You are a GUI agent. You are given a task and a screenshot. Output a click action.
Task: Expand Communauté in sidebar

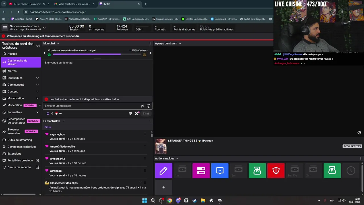(x=38, y=85)
